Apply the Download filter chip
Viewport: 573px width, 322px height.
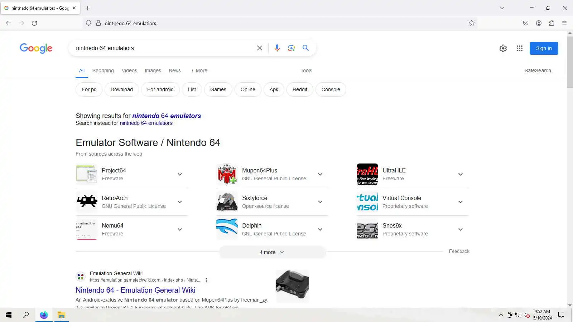[122, 89]
